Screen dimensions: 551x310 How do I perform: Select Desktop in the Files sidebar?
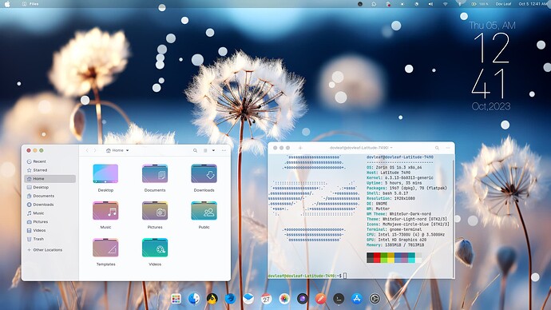50,187
